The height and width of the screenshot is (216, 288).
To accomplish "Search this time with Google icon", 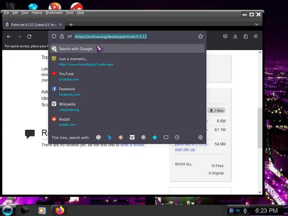I will click(98, 137).
